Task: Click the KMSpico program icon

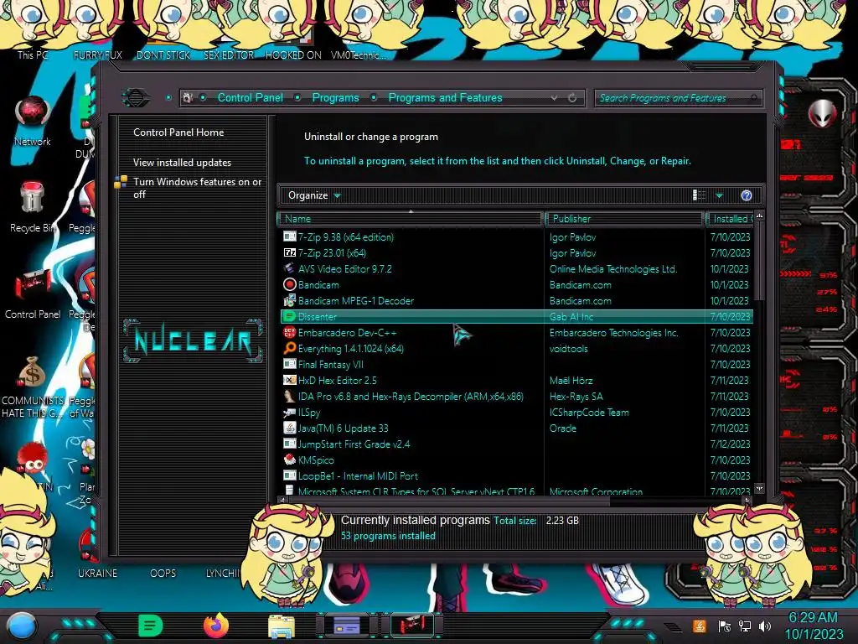Action: tap(289, 460)
